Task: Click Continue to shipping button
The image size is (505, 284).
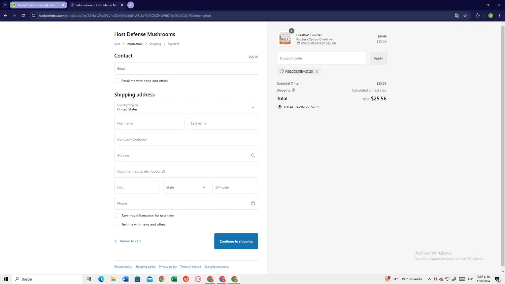Action: pos(236,241)
